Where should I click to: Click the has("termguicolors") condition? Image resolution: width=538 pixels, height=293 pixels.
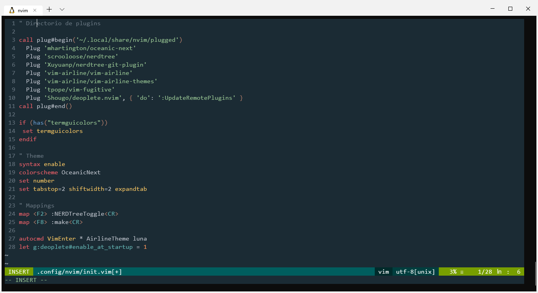(x=69, y=123)
